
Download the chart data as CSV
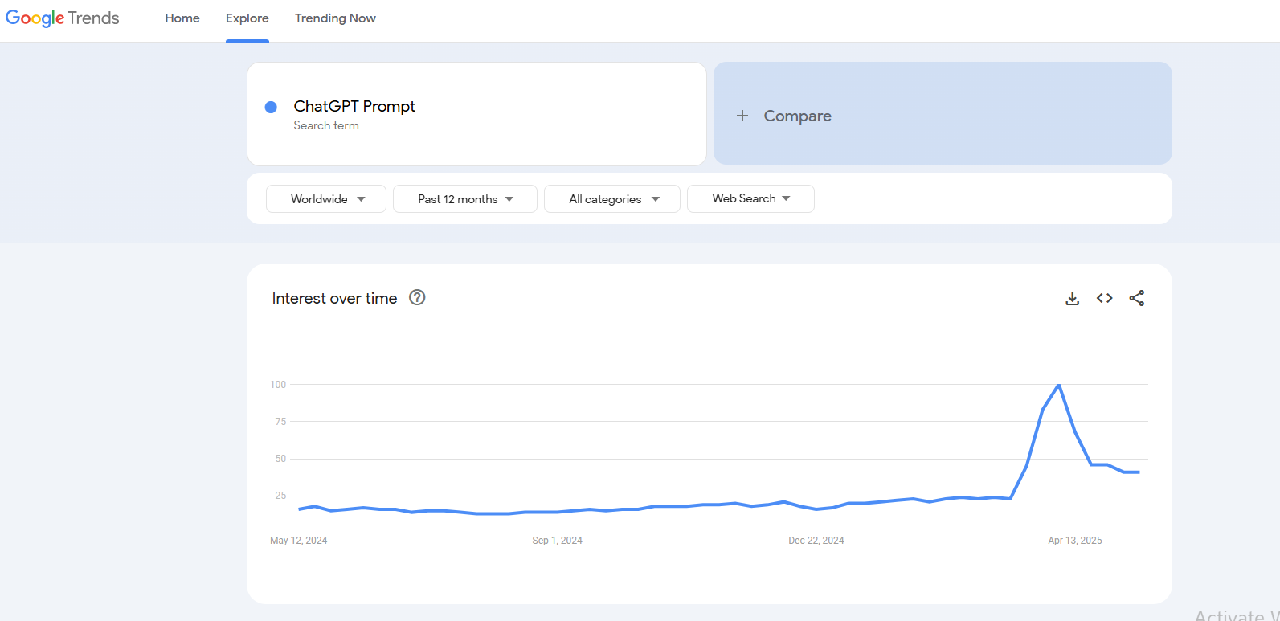1072,298
